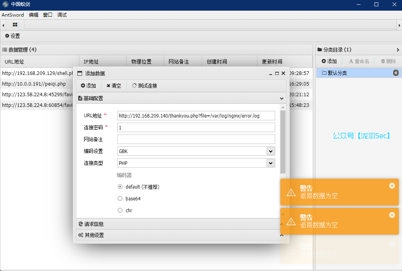Close the 添加数据 dialog
The image size is (402, 271).
(283, 73)
